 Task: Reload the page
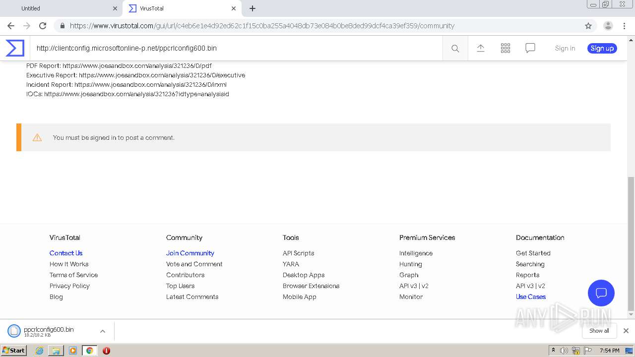(43, 26)
